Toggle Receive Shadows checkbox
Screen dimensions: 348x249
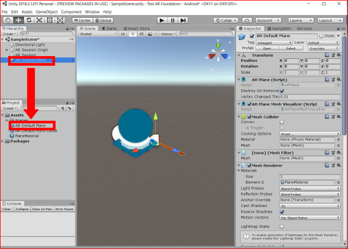(x=282, y=212)
